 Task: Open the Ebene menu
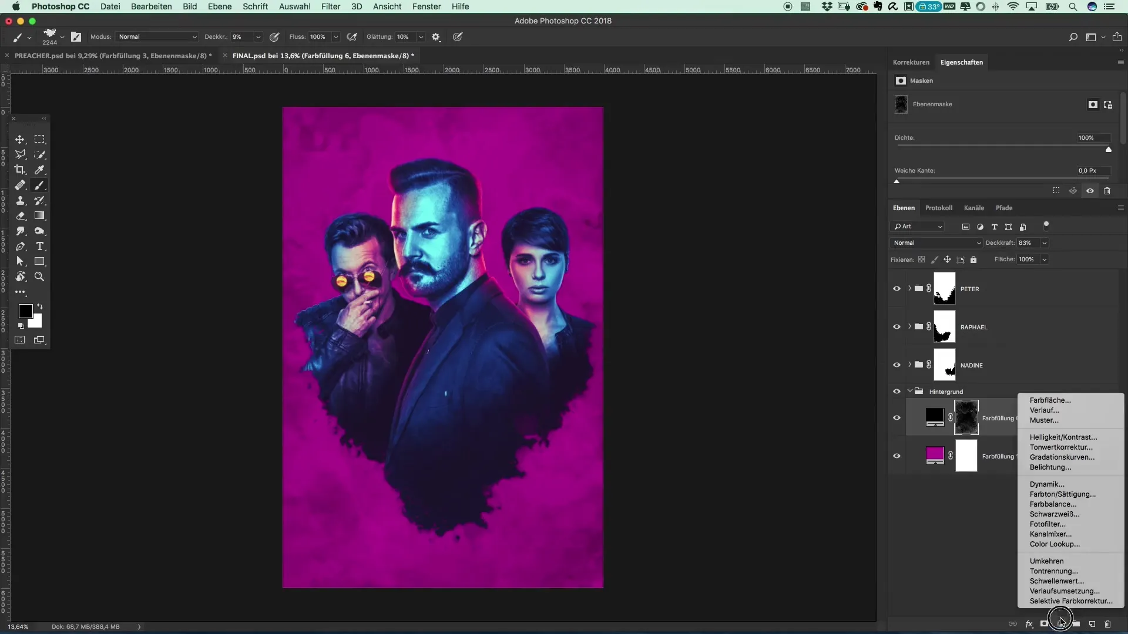pyautogui.click(x=220, y=6)
